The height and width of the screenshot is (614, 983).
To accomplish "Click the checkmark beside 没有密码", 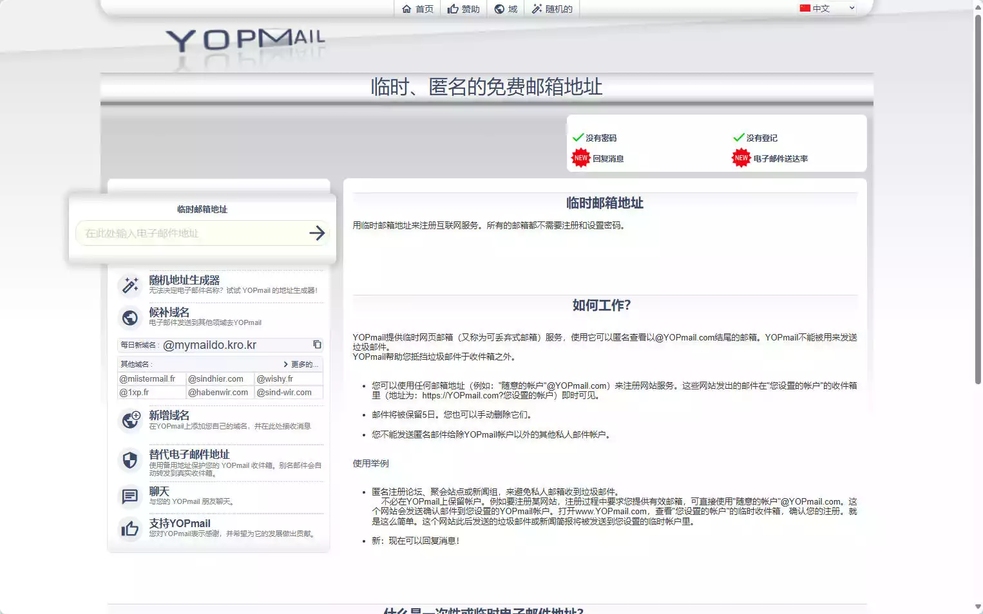I will pos(578,137).
